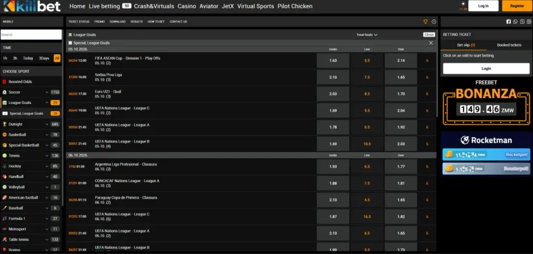This screenshot has width=533, height=254.
Task: Open the TICKET STATUS link
Action: tap(79, 21)
